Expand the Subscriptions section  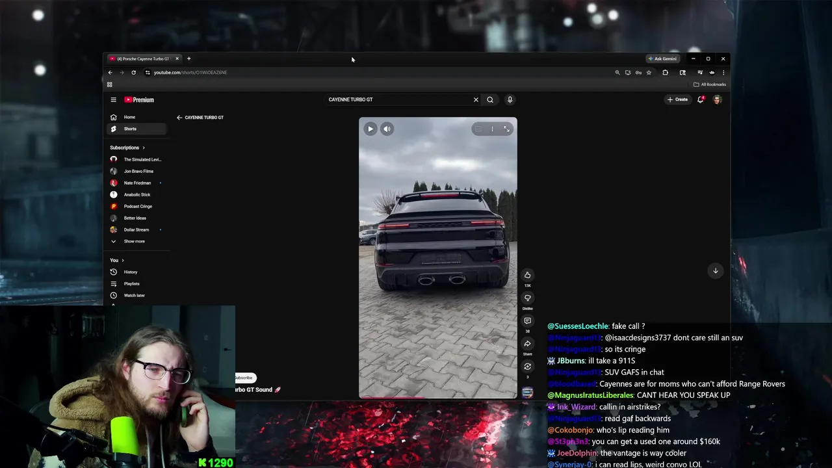click(x=127, y=148)
